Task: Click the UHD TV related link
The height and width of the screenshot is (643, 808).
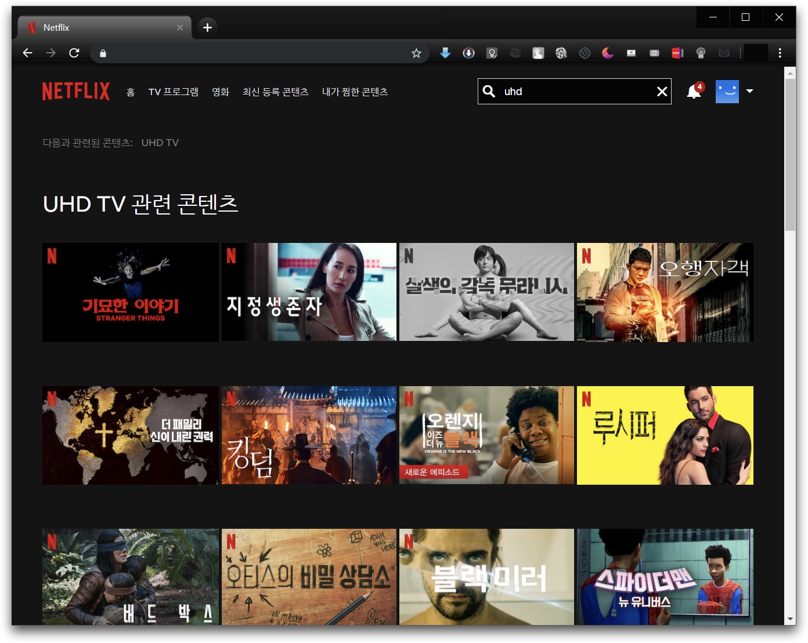Action: coord(160,143)
